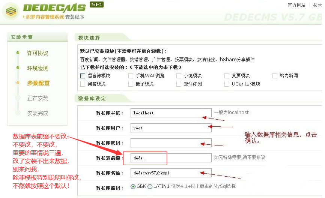Go to the 许可协议 installation step

pos(38,53)
